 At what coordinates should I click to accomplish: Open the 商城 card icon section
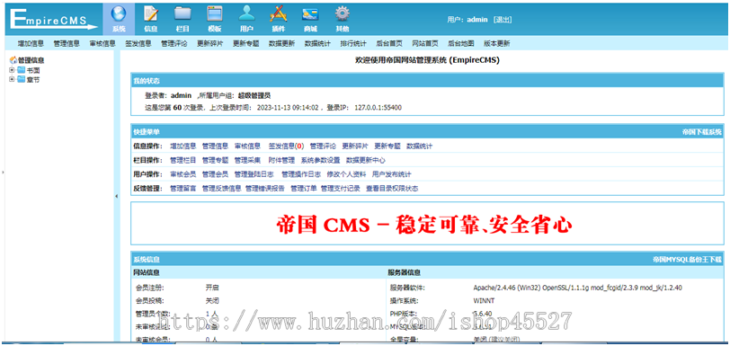310,19
